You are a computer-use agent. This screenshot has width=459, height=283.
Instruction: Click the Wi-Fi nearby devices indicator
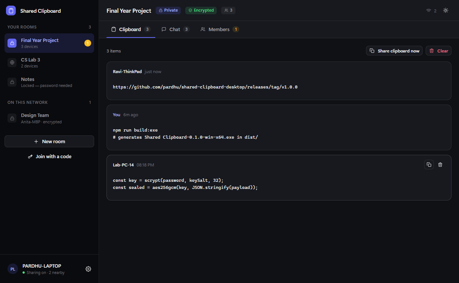(x=431, y=11)
